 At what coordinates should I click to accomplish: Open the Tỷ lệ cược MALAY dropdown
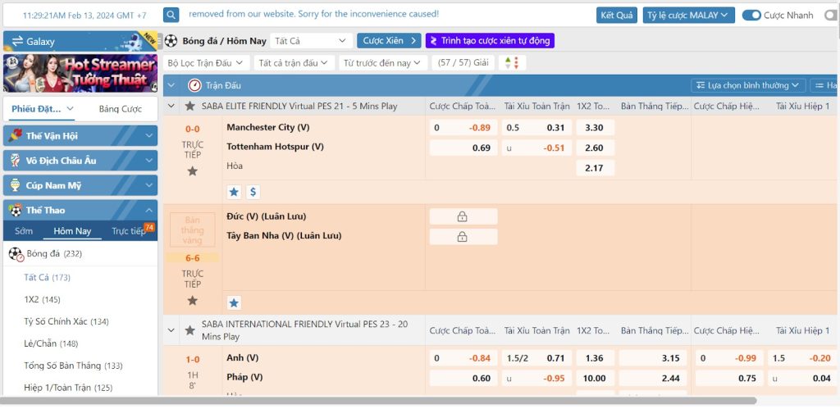688,15
